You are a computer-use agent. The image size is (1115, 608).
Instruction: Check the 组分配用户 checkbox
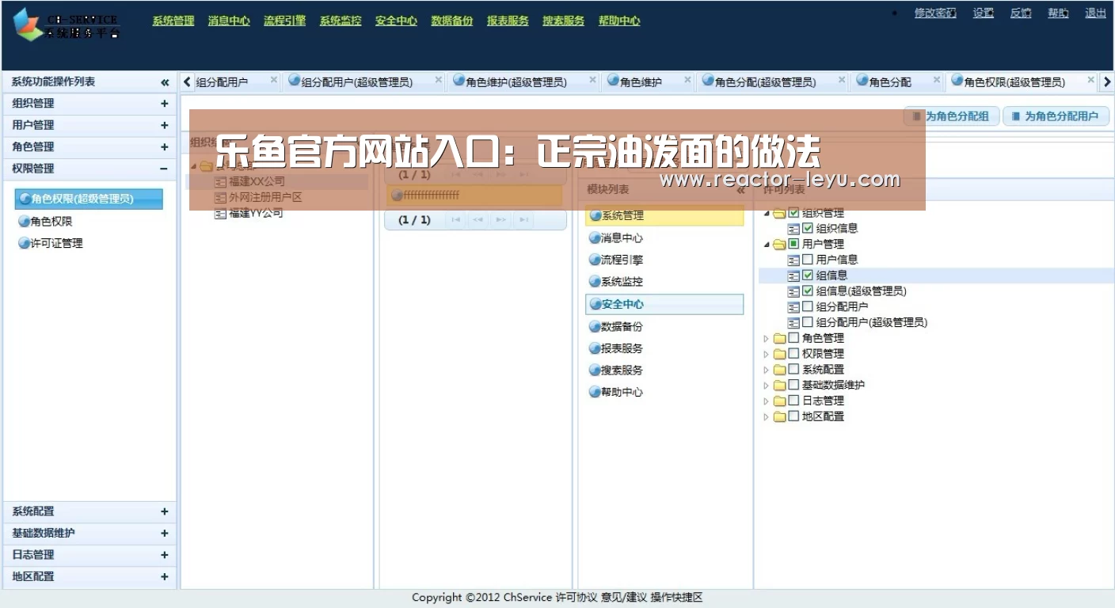[x=808, y=306]
